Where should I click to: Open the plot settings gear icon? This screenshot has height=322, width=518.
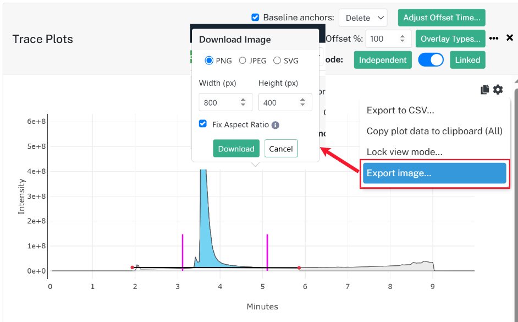pyautogui.click(x=498, y=89)
